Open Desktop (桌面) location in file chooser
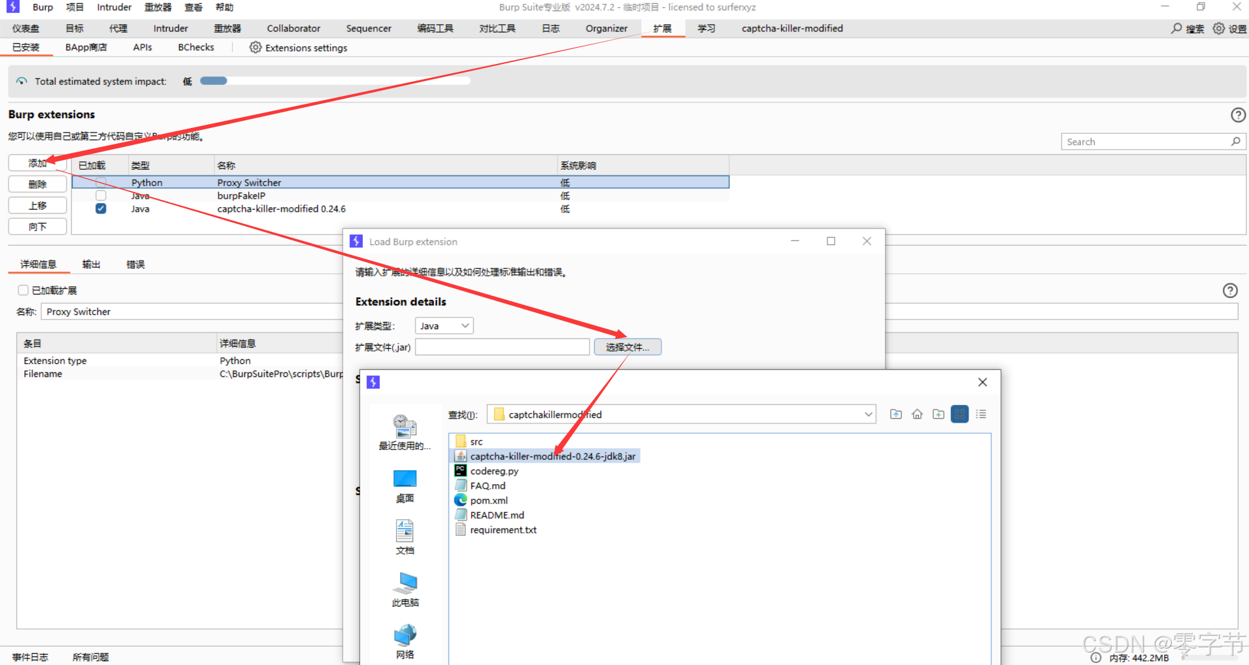Image resolution: width=1249 pixels, height=665 pixels. [x=405, y=486]
